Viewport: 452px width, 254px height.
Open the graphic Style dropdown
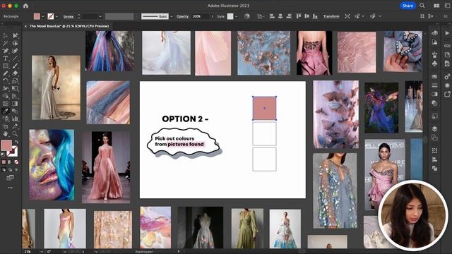(236, 16)
